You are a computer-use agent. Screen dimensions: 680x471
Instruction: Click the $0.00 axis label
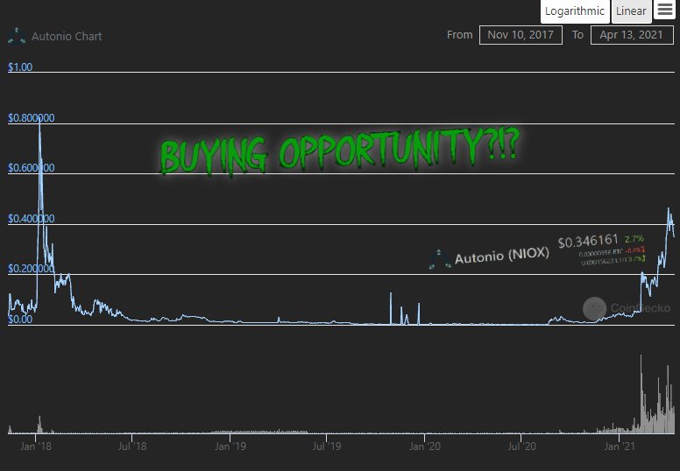20,320
